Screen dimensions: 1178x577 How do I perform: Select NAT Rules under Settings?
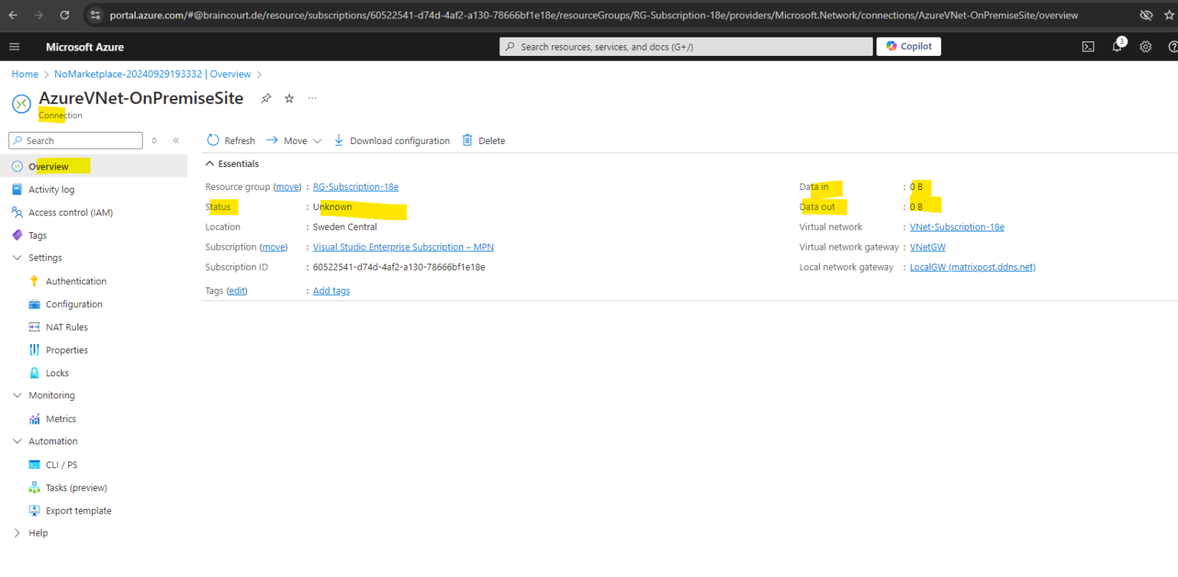click(x=68, y=327)
